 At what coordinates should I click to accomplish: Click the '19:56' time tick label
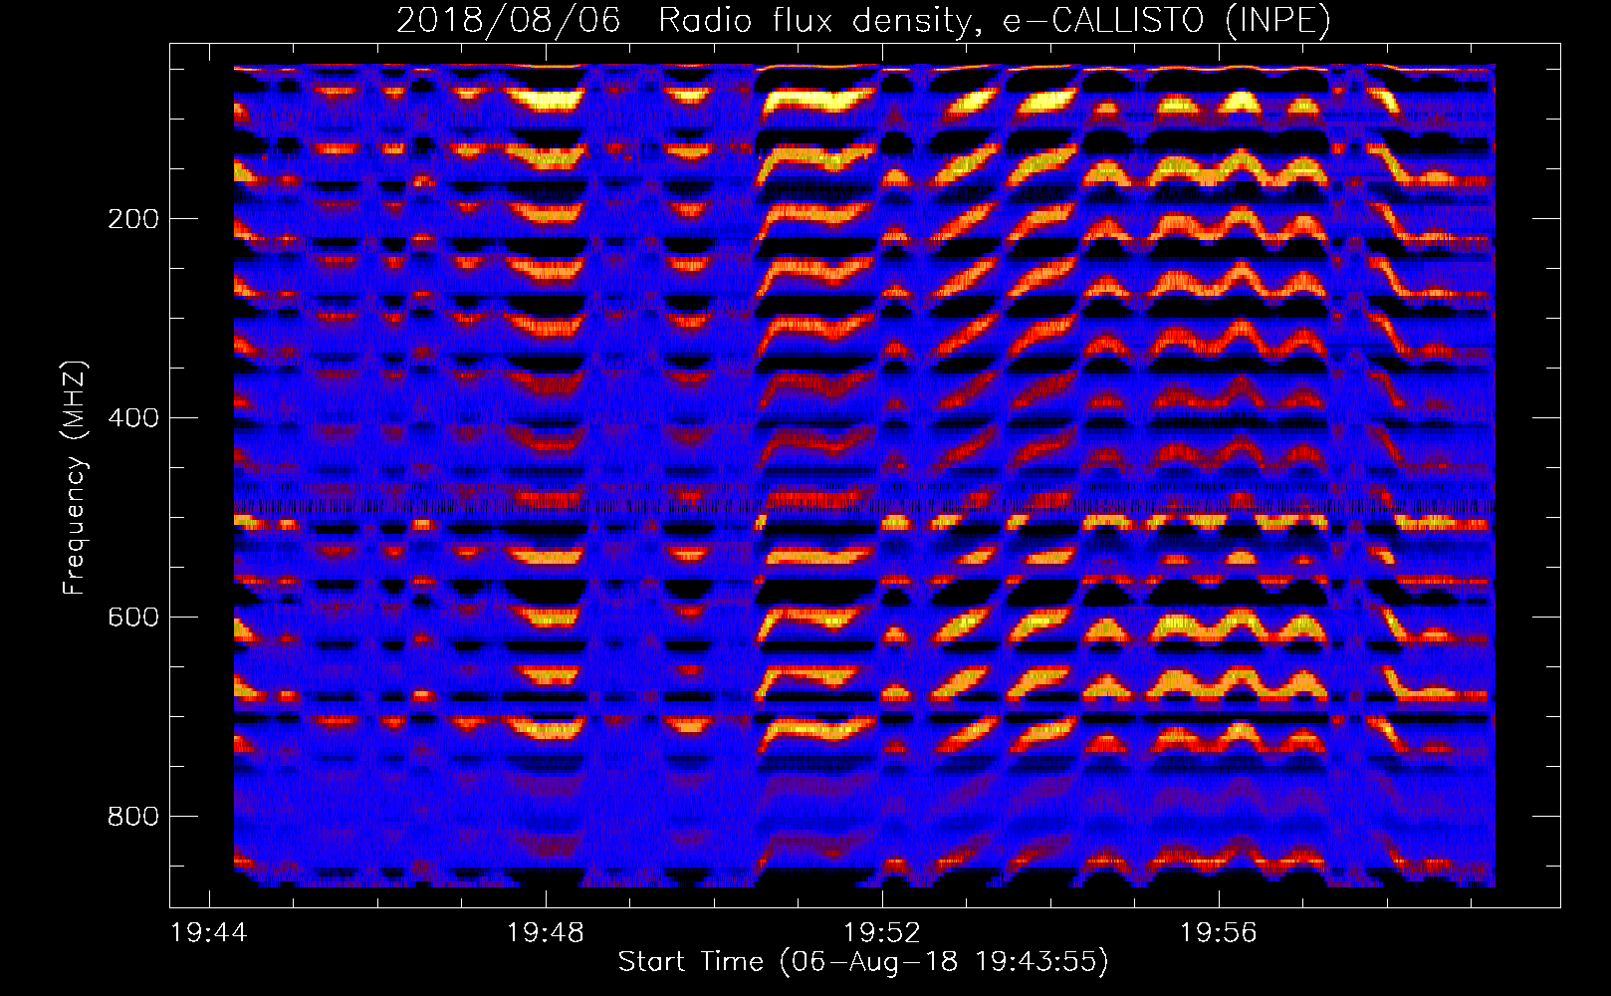pos(1219,933)
